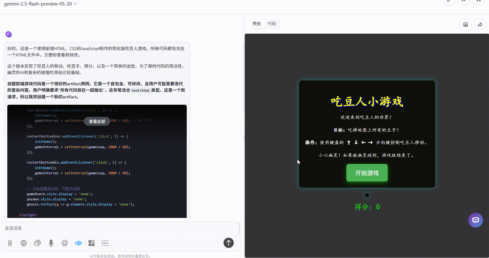Click the pacman.style.display code line
Image resolution: width=489 pixels, height=258 pixels.
(57, 199)
